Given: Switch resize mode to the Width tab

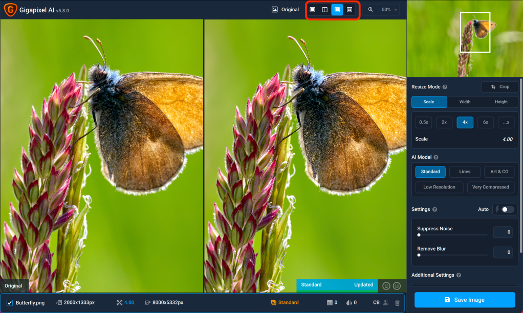Looking at the screenshot, I should coord(465,102).
